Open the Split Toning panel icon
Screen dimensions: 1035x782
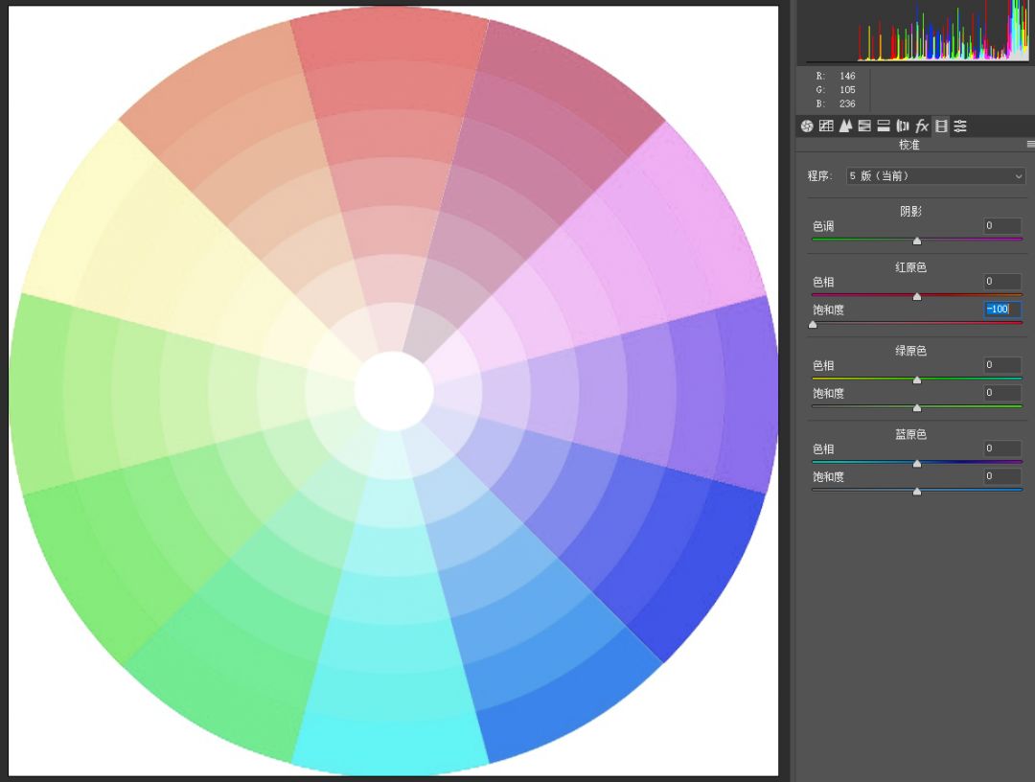pos(884,126)
